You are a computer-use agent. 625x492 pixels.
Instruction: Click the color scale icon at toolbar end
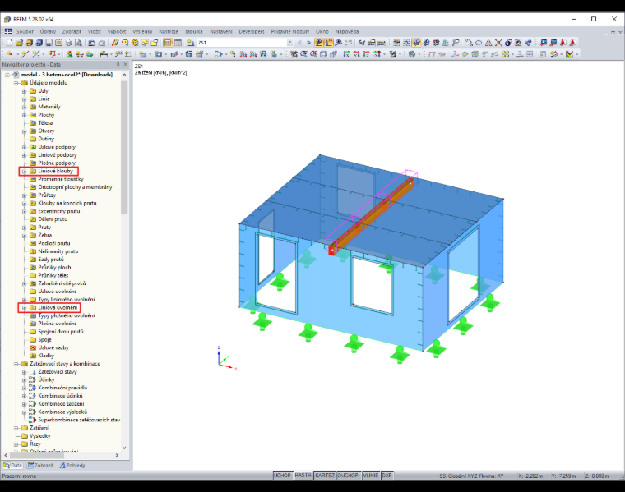coord(569,54)
